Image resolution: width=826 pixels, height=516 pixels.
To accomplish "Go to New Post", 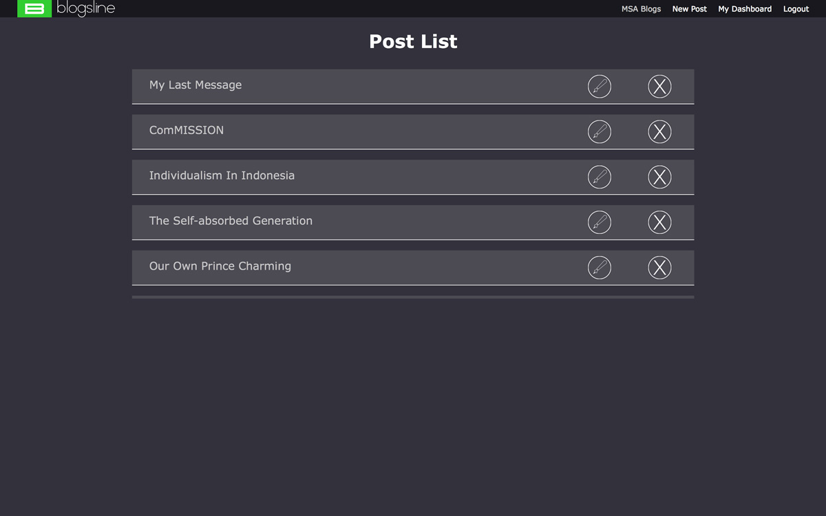I will (690, 9).
